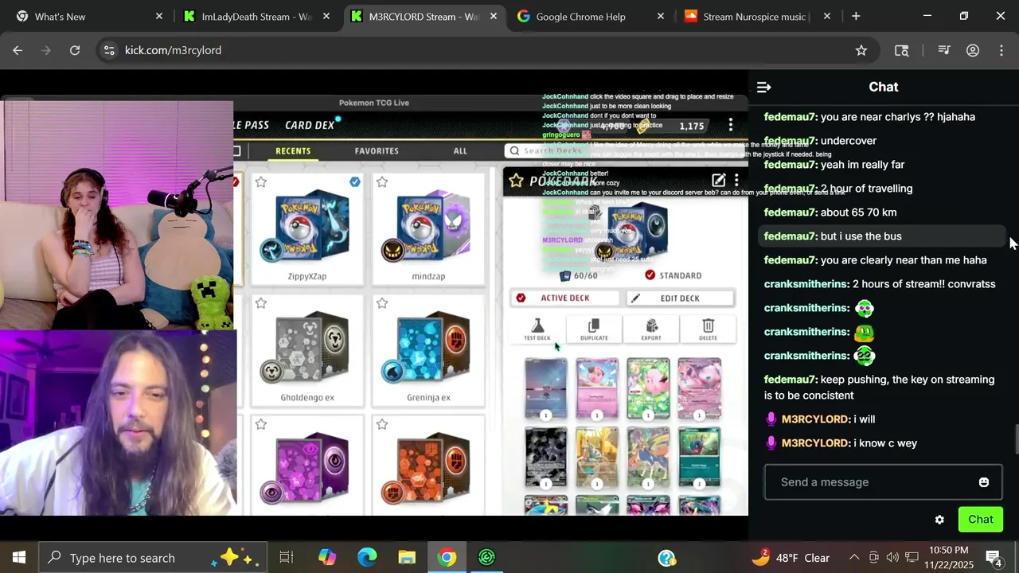Open the game's top-right three-dot menu

(730, 125)
